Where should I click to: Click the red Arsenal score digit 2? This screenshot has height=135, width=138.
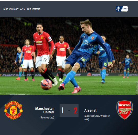(75, 110)
